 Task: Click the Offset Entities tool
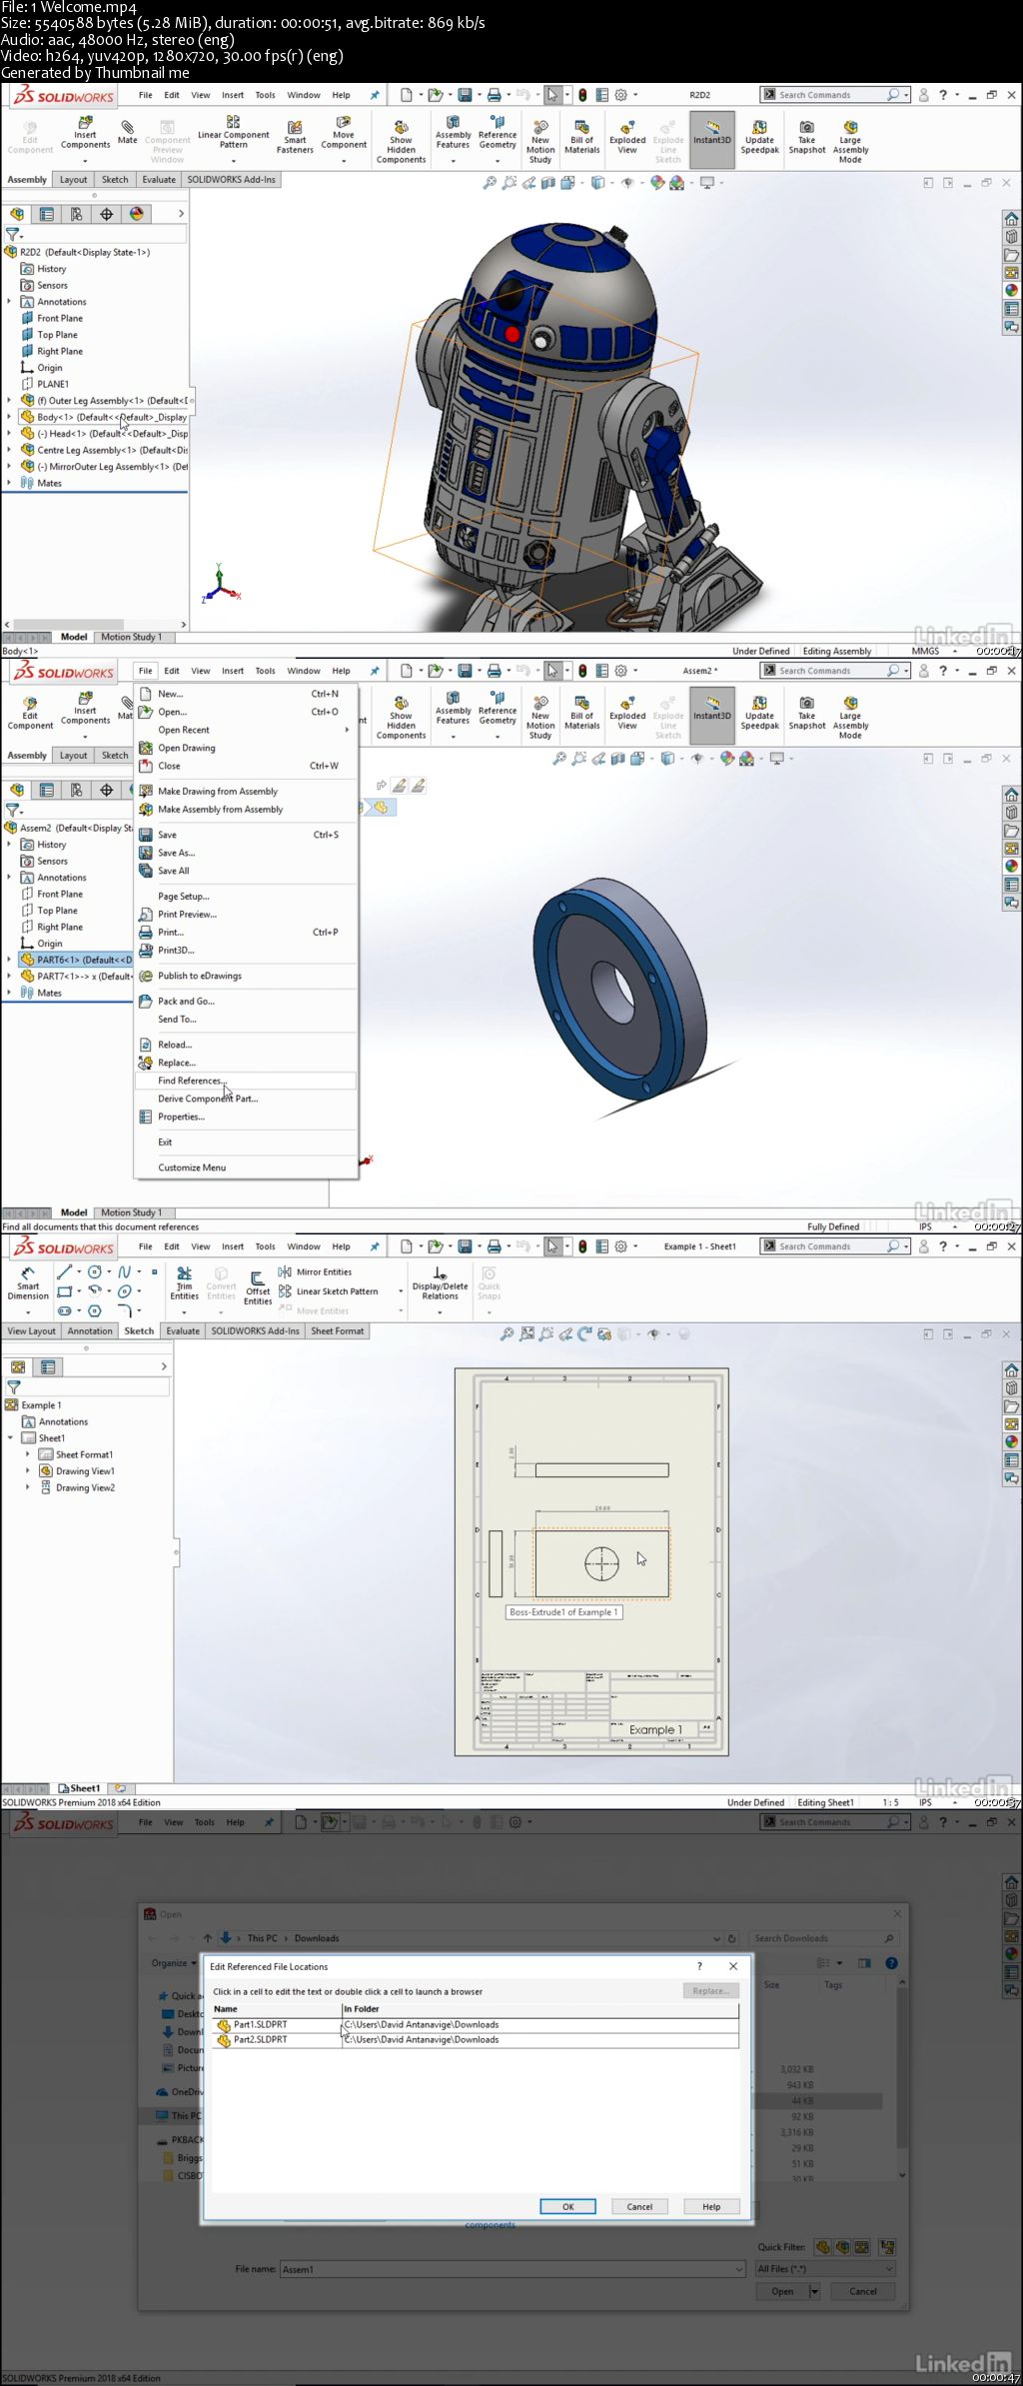(258, 1288)
